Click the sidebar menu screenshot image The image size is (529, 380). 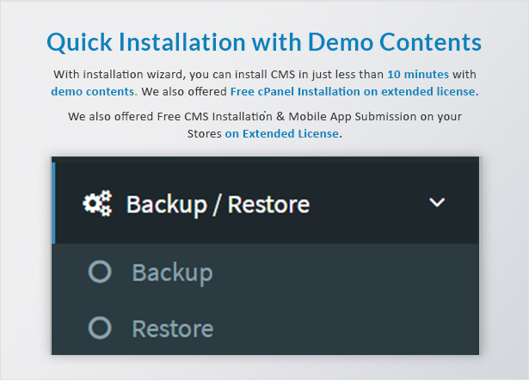pos(265,255)
